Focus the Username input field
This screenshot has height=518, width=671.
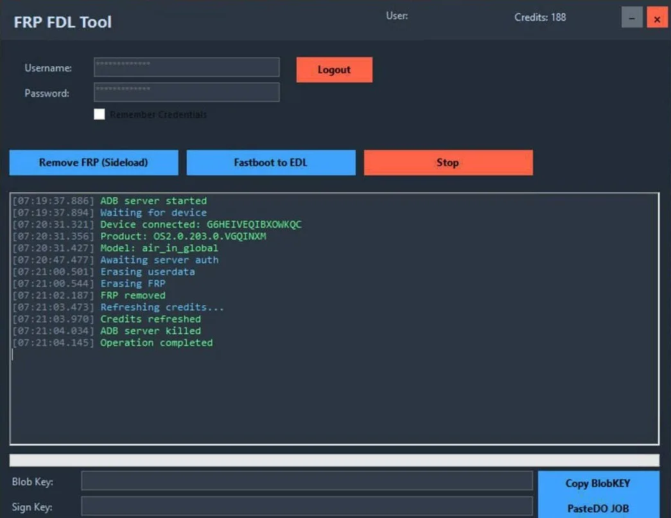pyautogui.click(x=187, y=67)
